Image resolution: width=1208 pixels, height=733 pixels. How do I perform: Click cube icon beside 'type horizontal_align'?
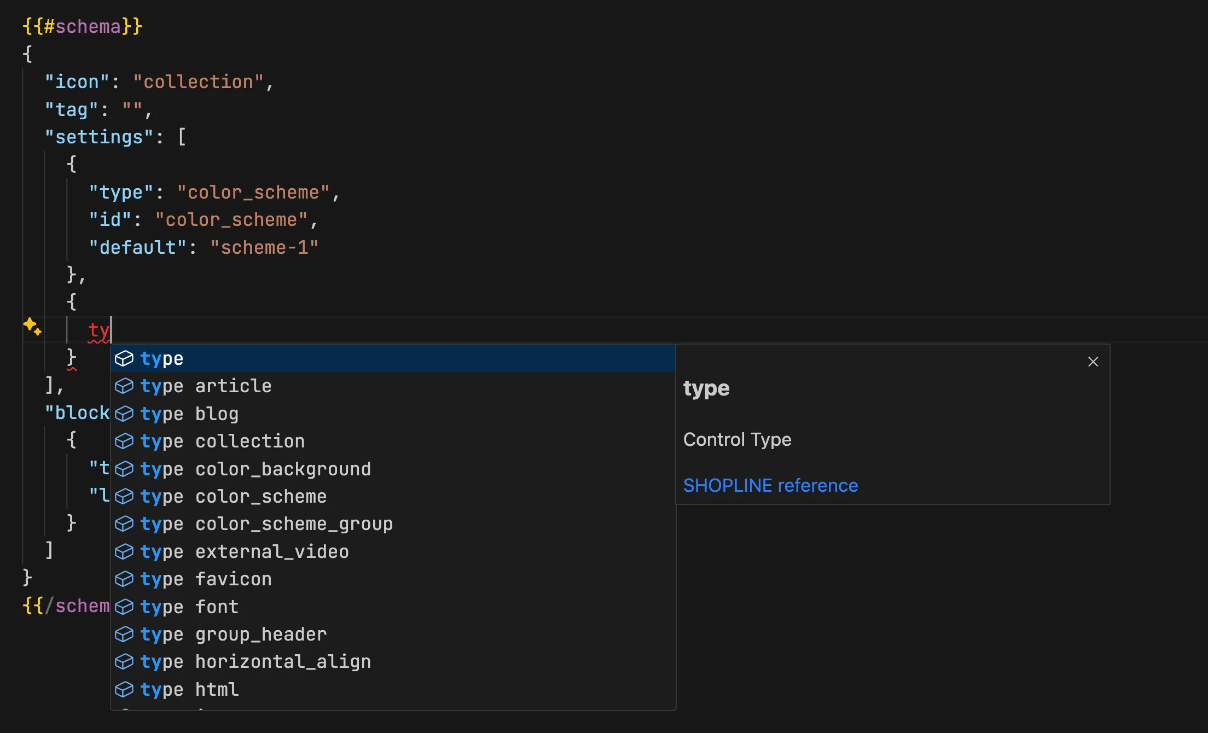coord(124,662)
